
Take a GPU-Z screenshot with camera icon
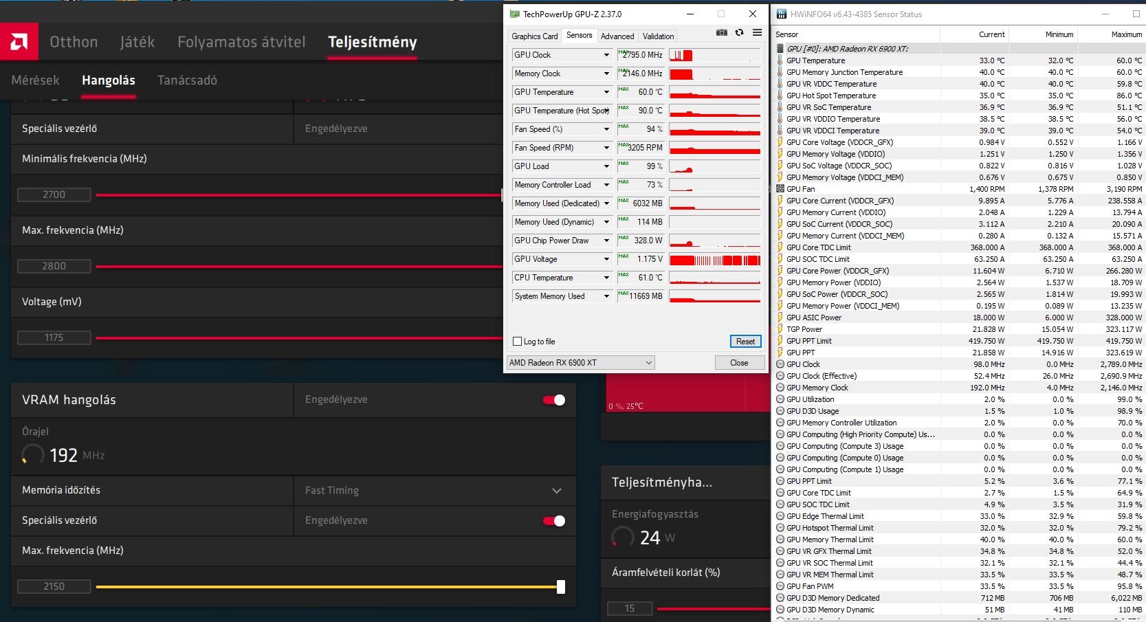pyautogui.click(x=721, y=32)
